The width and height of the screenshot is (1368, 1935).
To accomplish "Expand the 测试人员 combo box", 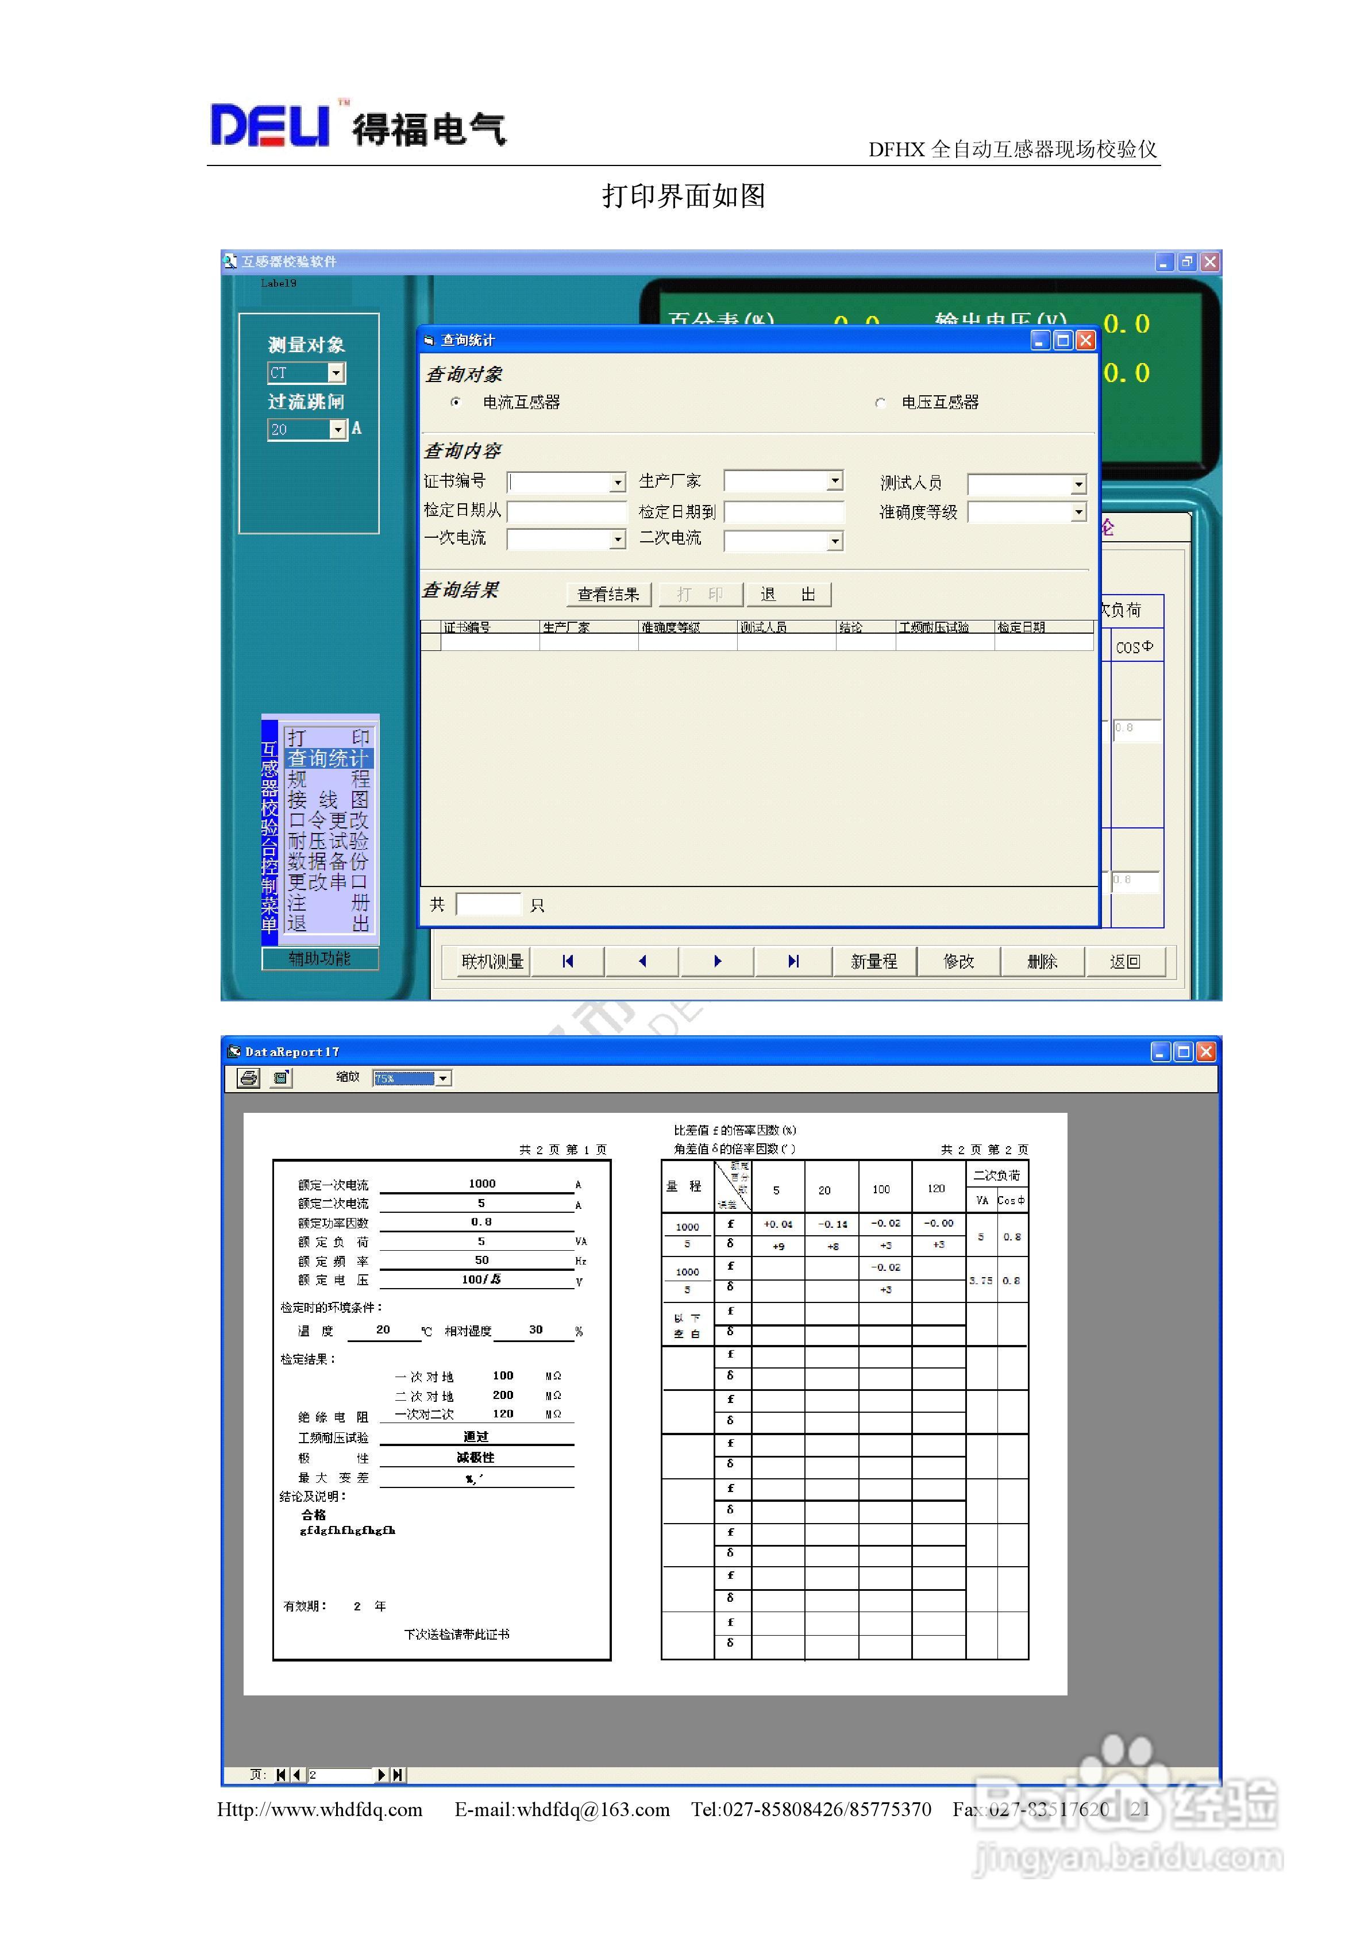I will (x=1078, y=484).
